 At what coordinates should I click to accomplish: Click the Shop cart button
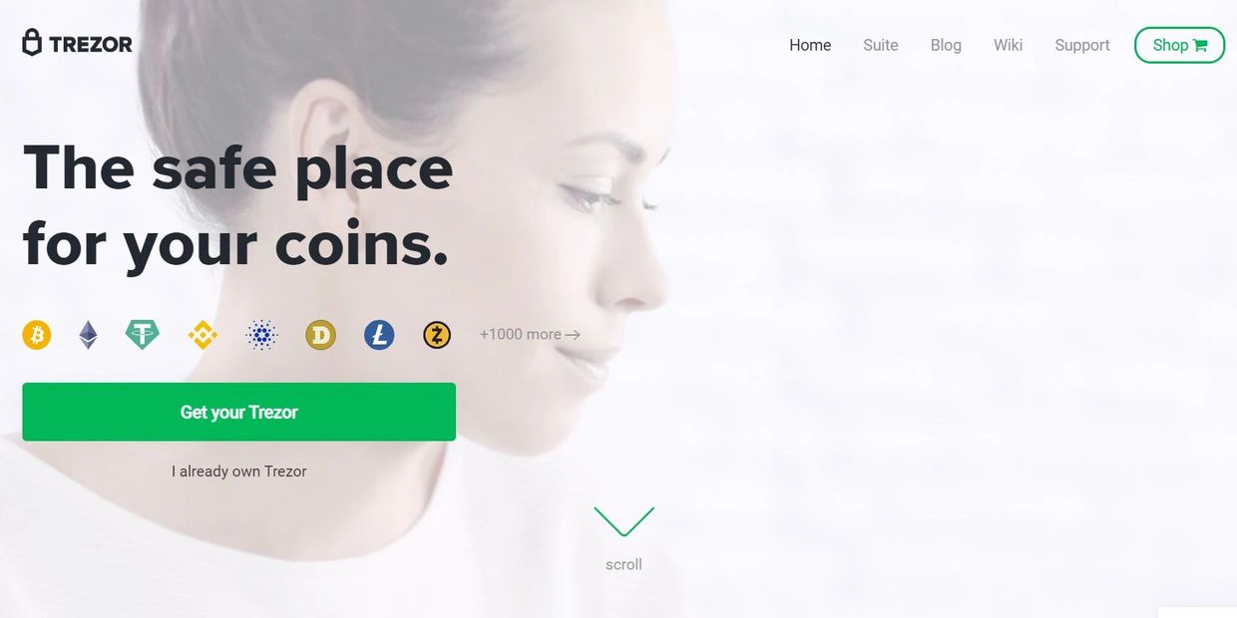point(1179,45)
